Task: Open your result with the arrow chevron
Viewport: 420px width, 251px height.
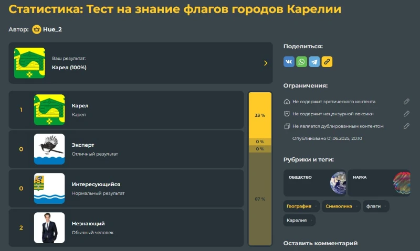Action: tap(266, 63)
